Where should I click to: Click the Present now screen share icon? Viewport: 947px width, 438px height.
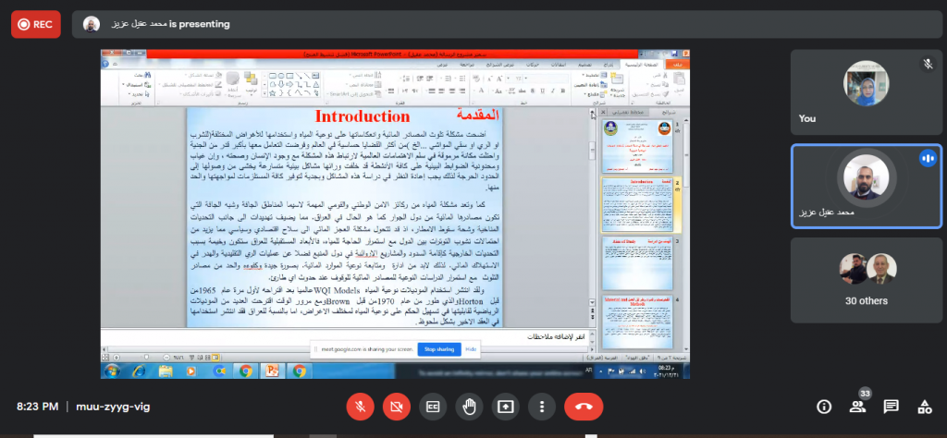[505, 406]
